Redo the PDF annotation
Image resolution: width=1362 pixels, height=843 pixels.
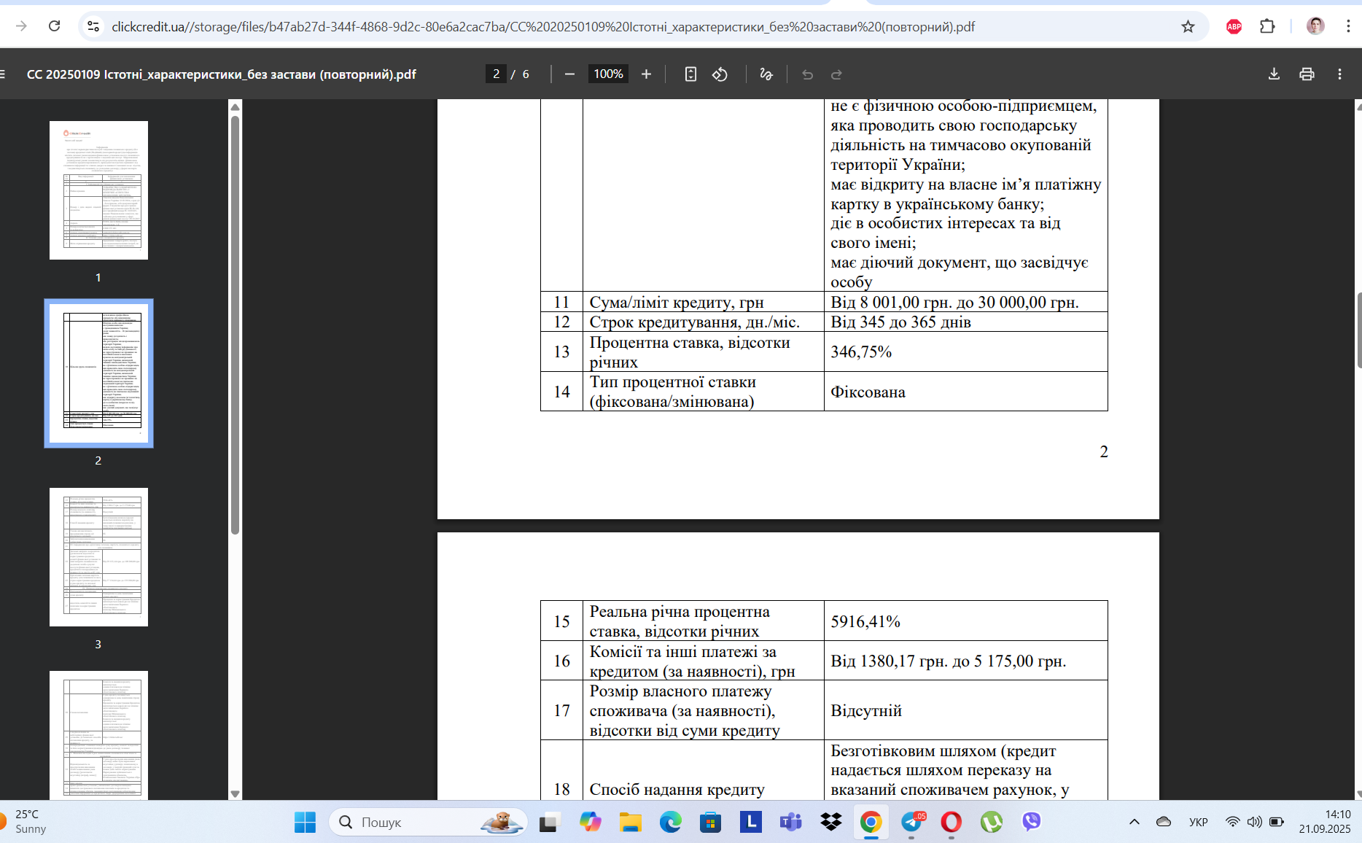point(836,74)
